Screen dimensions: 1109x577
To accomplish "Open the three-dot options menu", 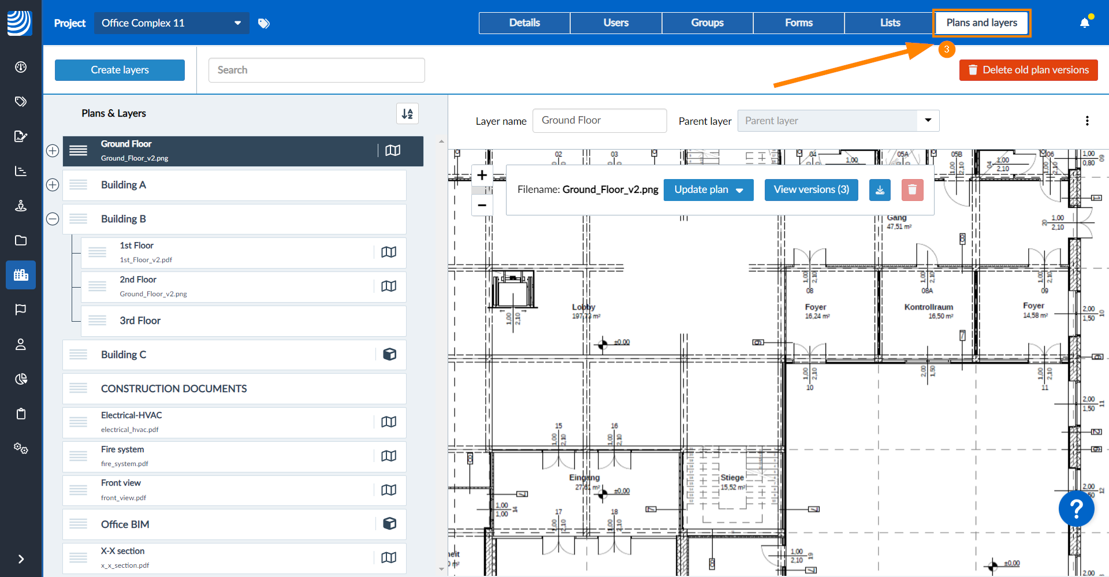I will pos(1087,121).
